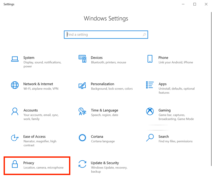This screenshot has width=212, height=176.
Task: Click the vertical scrollbar on the right
Action: (211, 89)
